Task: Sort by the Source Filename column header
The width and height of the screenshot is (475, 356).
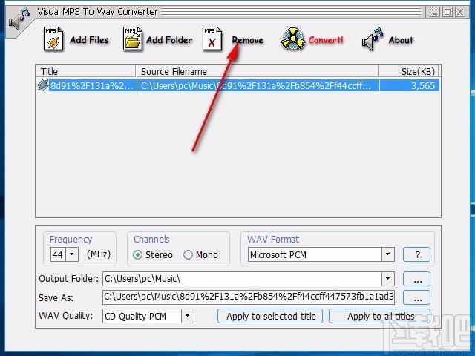Action: click(257, 71)
